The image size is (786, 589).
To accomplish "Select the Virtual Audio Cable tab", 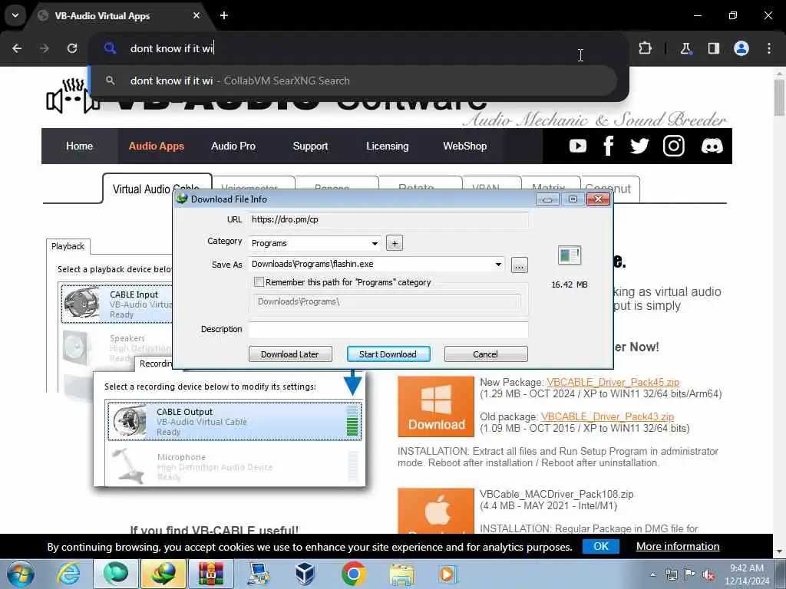I will point(156,189).
